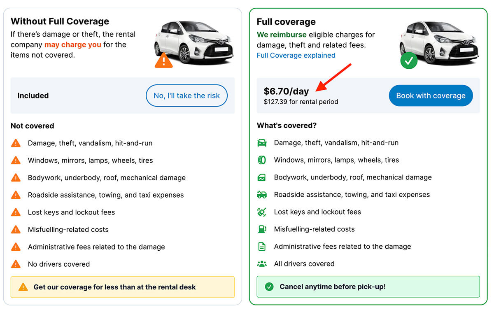This screenshot has height=310, width=494.
Task: Click the tow truck roadside assistance icon
Action: click(x=262, y=195)
